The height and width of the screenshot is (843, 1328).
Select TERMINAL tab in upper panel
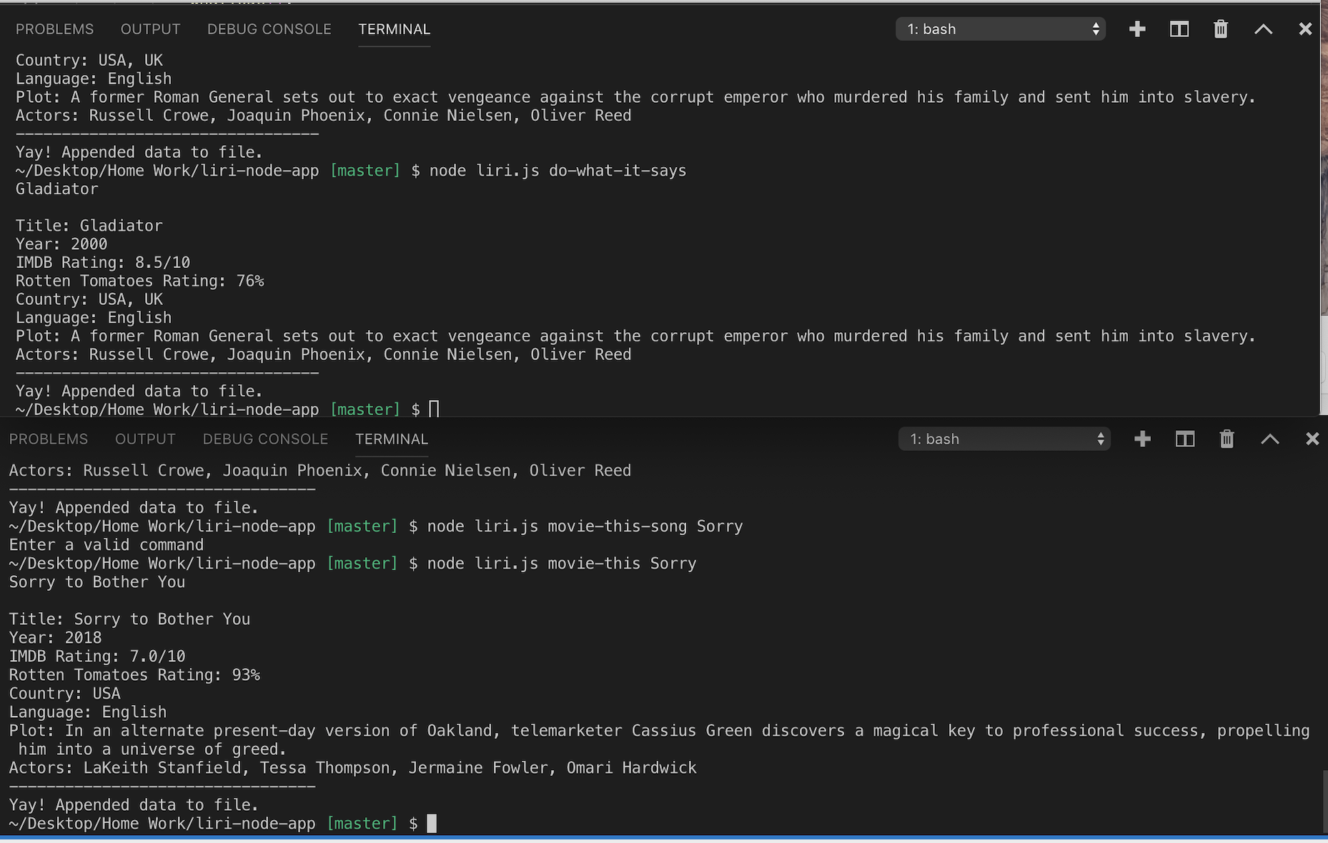click(x=394, y=29)
